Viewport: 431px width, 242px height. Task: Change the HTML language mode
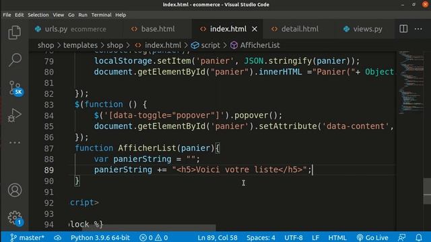click(337, 237)
